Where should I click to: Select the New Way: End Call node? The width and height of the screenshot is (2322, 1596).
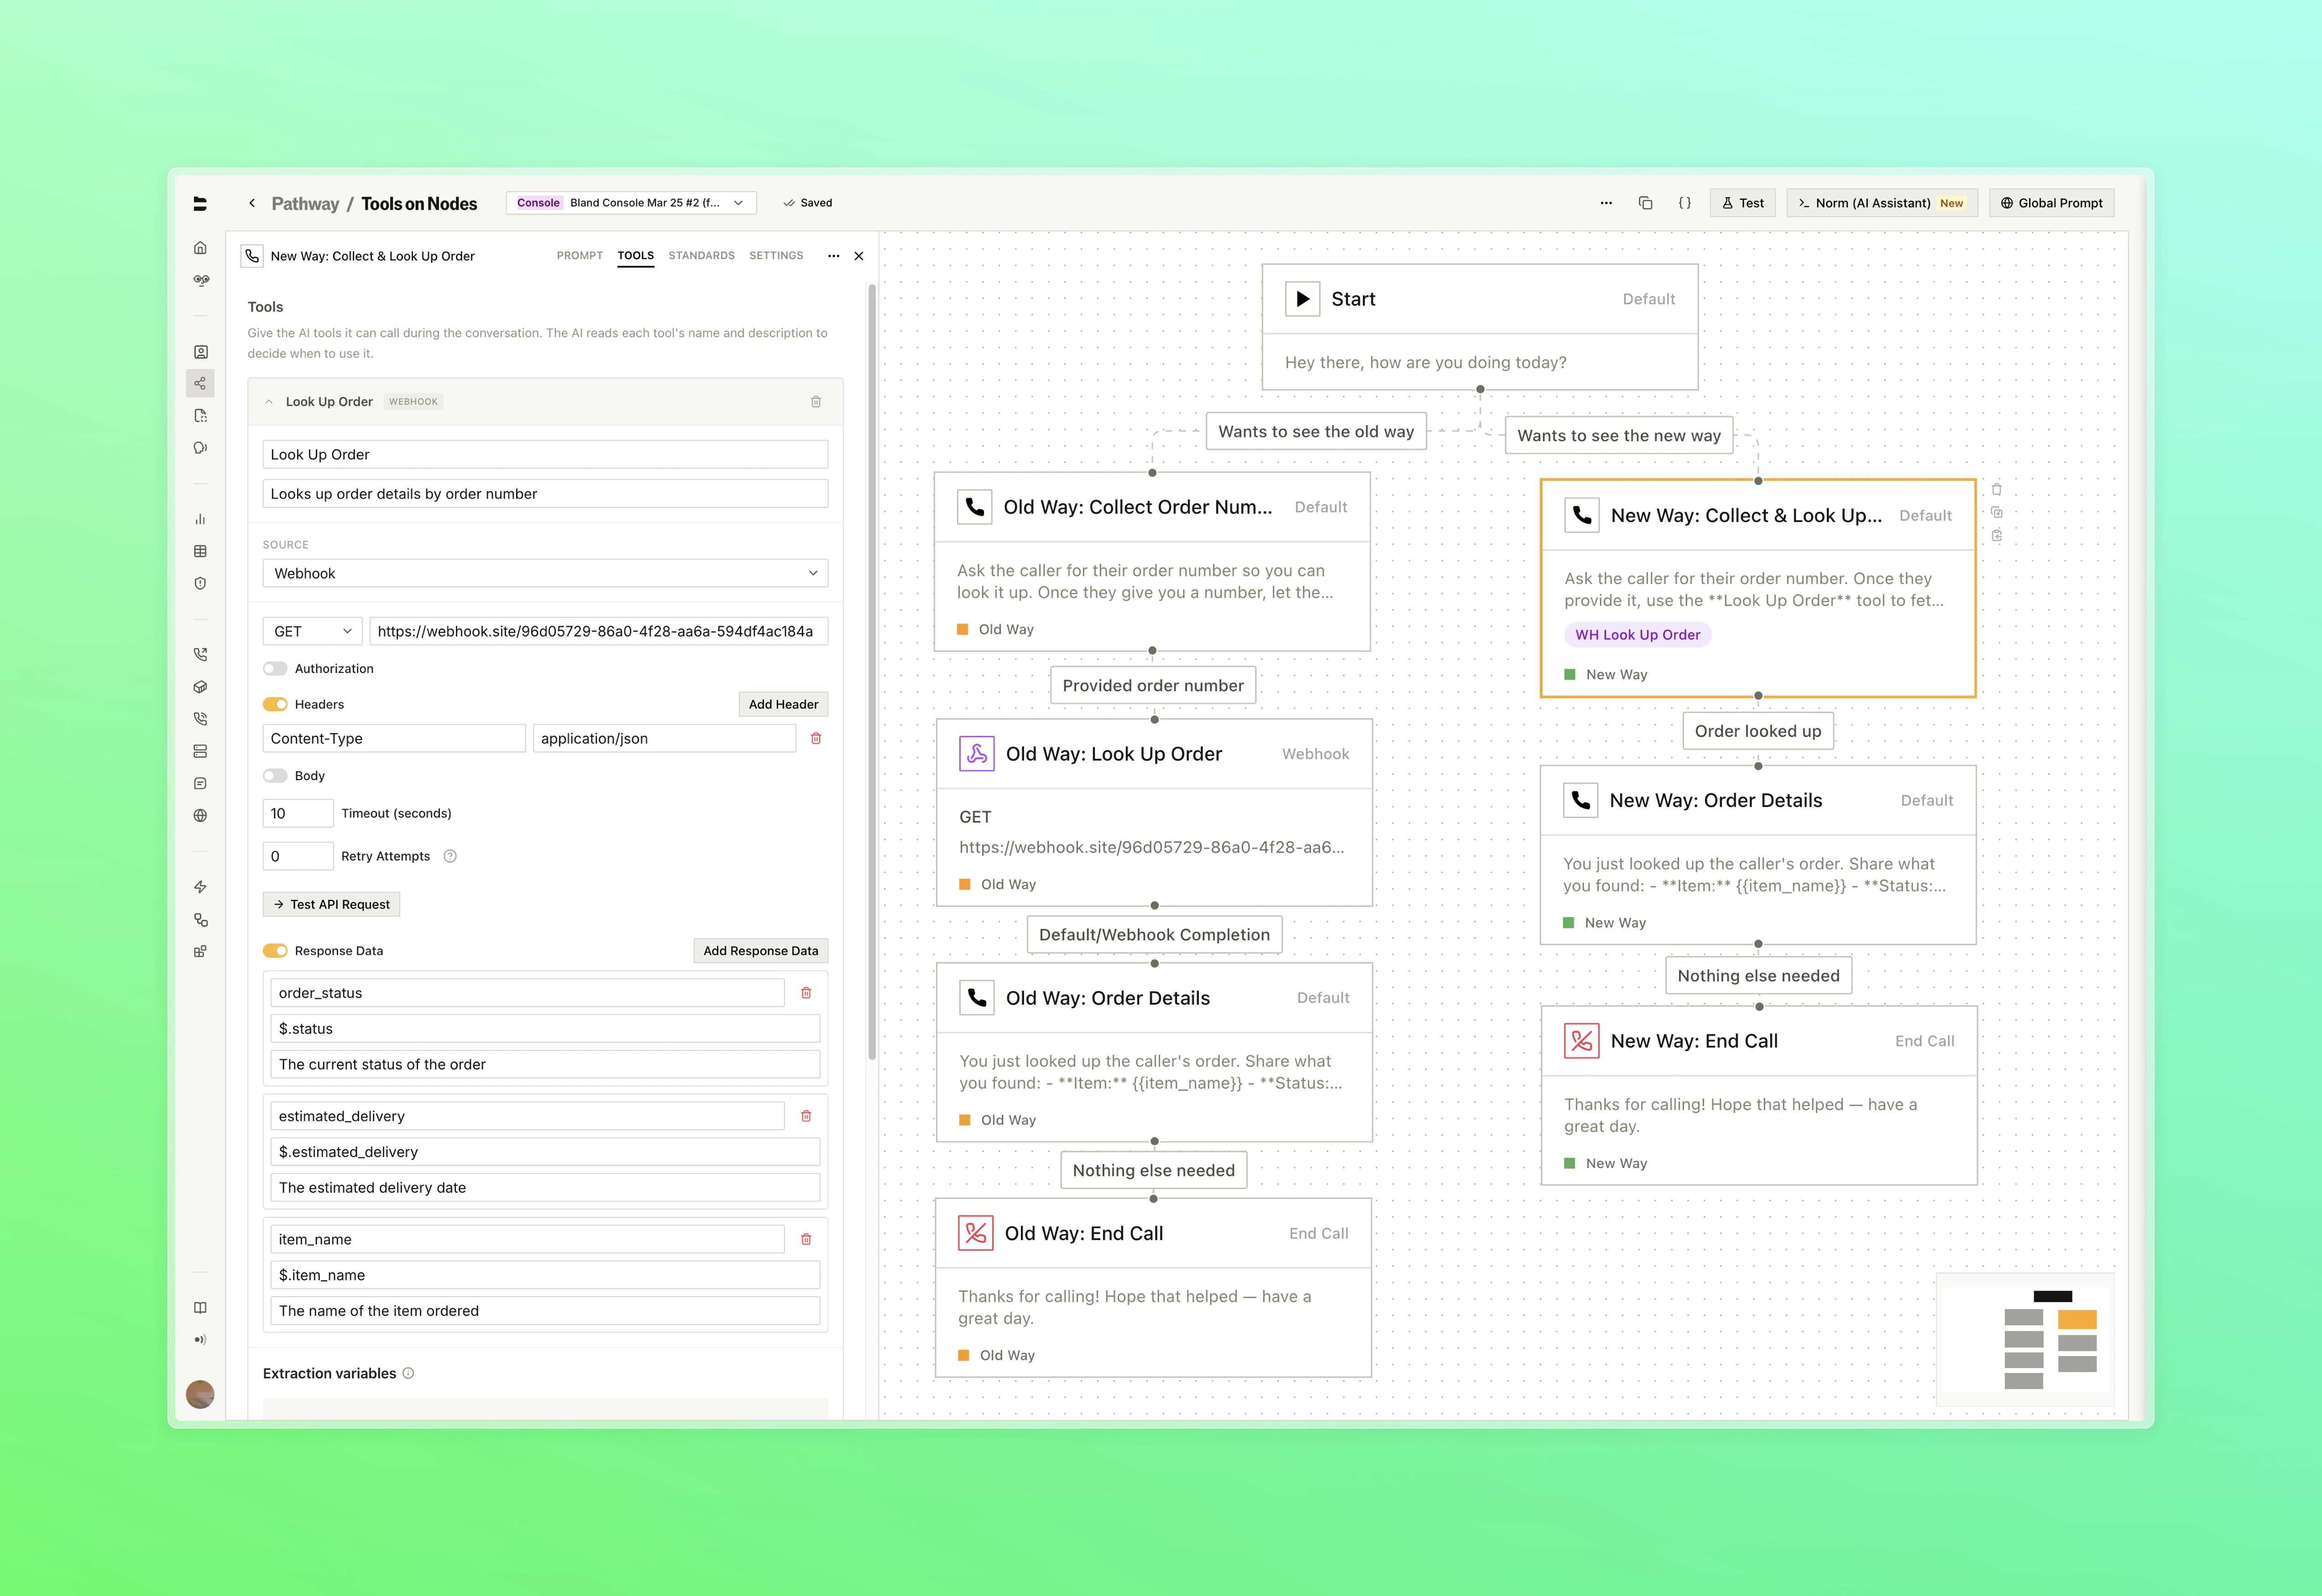(x=1759, y=1096)
